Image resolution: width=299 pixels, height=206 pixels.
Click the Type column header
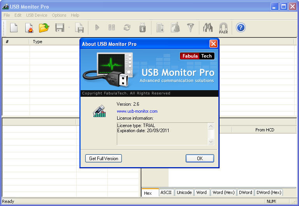[x=55, y=42]
